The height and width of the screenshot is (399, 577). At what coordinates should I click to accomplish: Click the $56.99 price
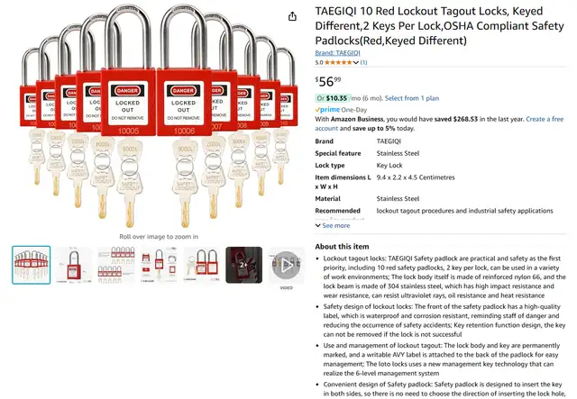(328, 82)
